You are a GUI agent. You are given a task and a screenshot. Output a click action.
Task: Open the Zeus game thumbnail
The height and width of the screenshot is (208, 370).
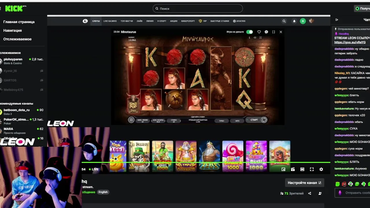[209, 156]
